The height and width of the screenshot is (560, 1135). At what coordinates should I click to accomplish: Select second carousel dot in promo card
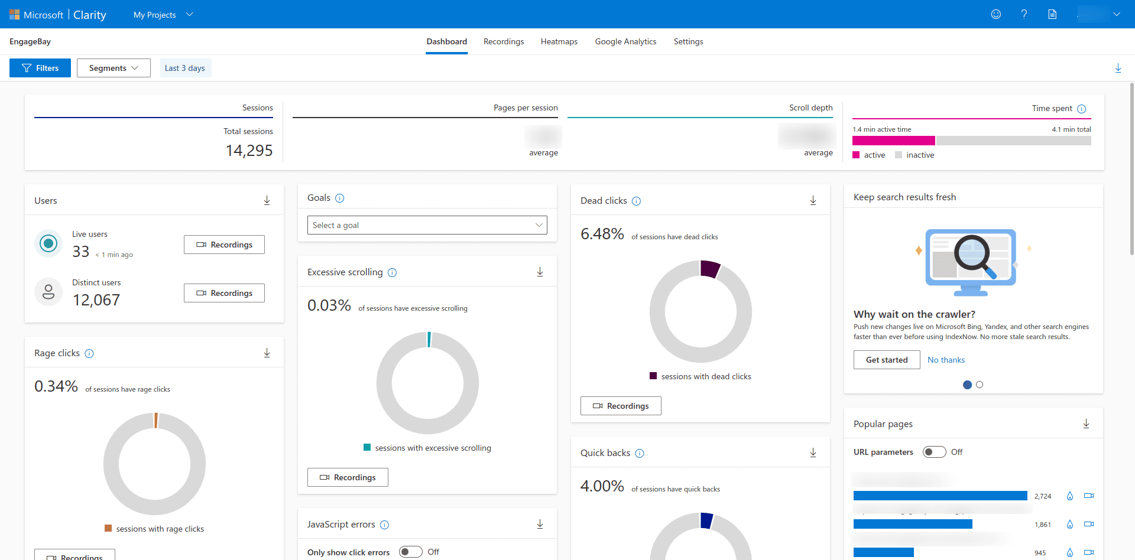pyautogui.click(x=980, y=385)
